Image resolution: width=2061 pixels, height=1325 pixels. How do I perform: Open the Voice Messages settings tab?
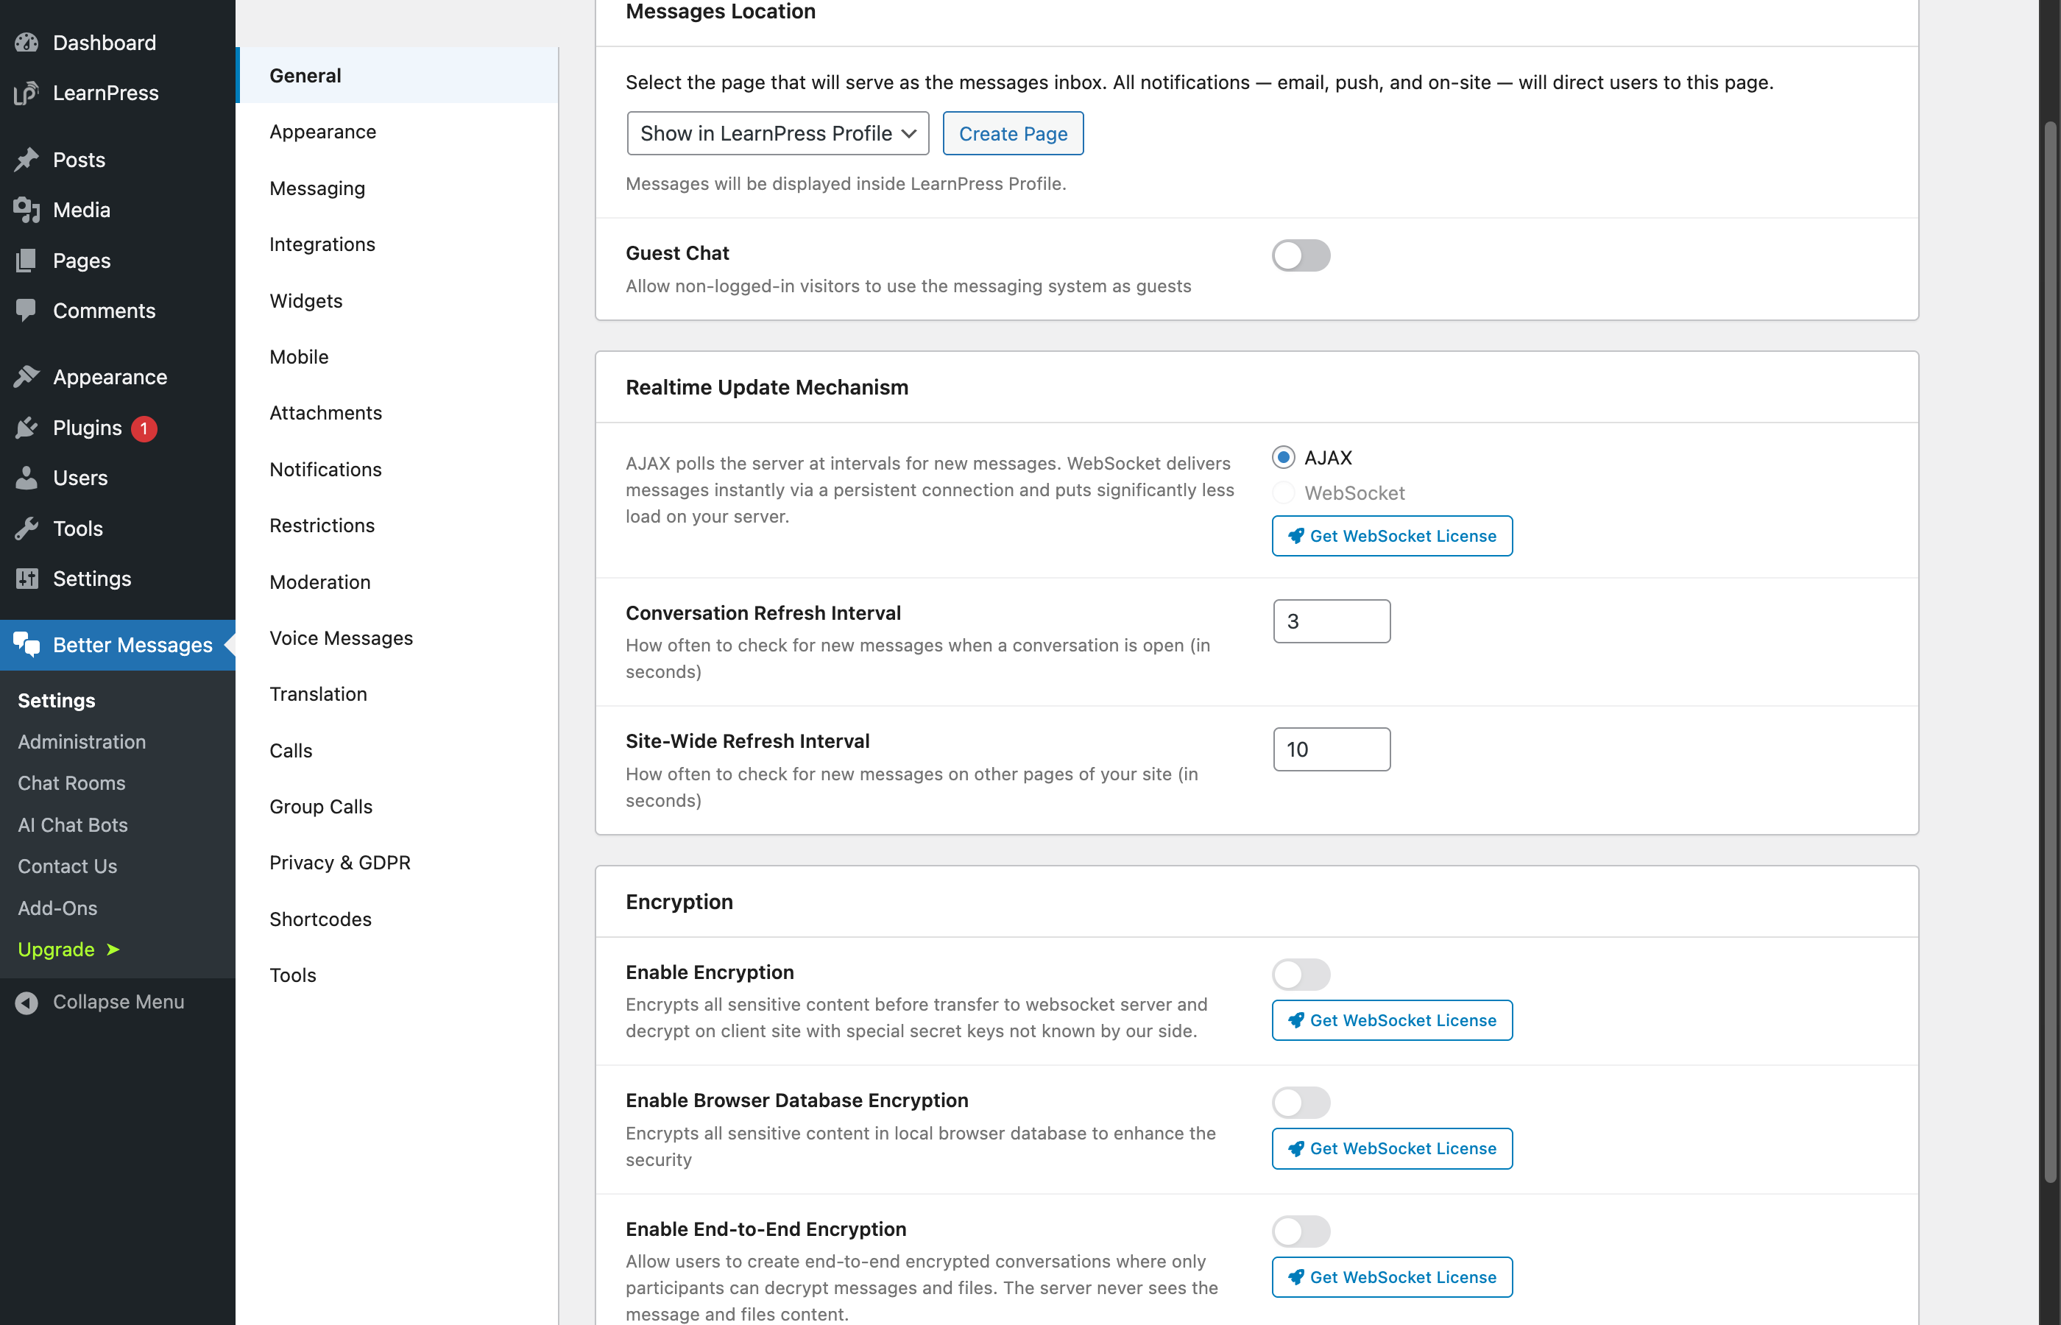[x=397, y=637]
